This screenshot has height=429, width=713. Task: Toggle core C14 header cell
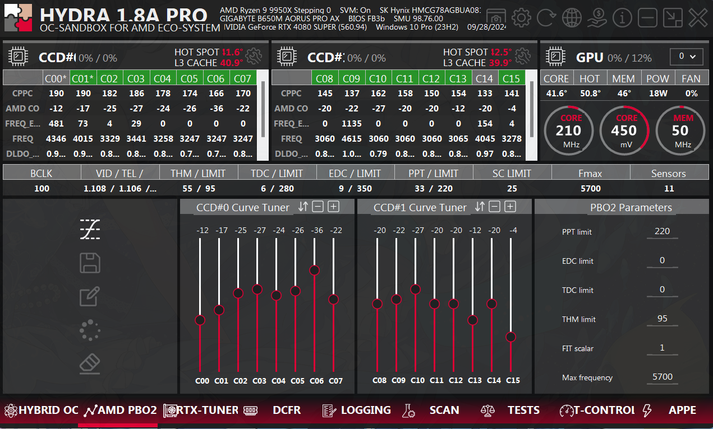coord(485,78)
